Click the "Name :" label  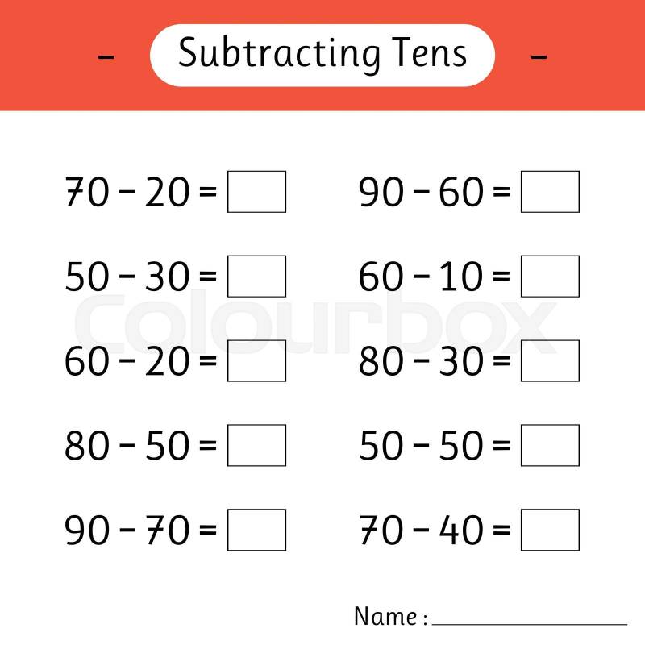click(x=390, y=617)
